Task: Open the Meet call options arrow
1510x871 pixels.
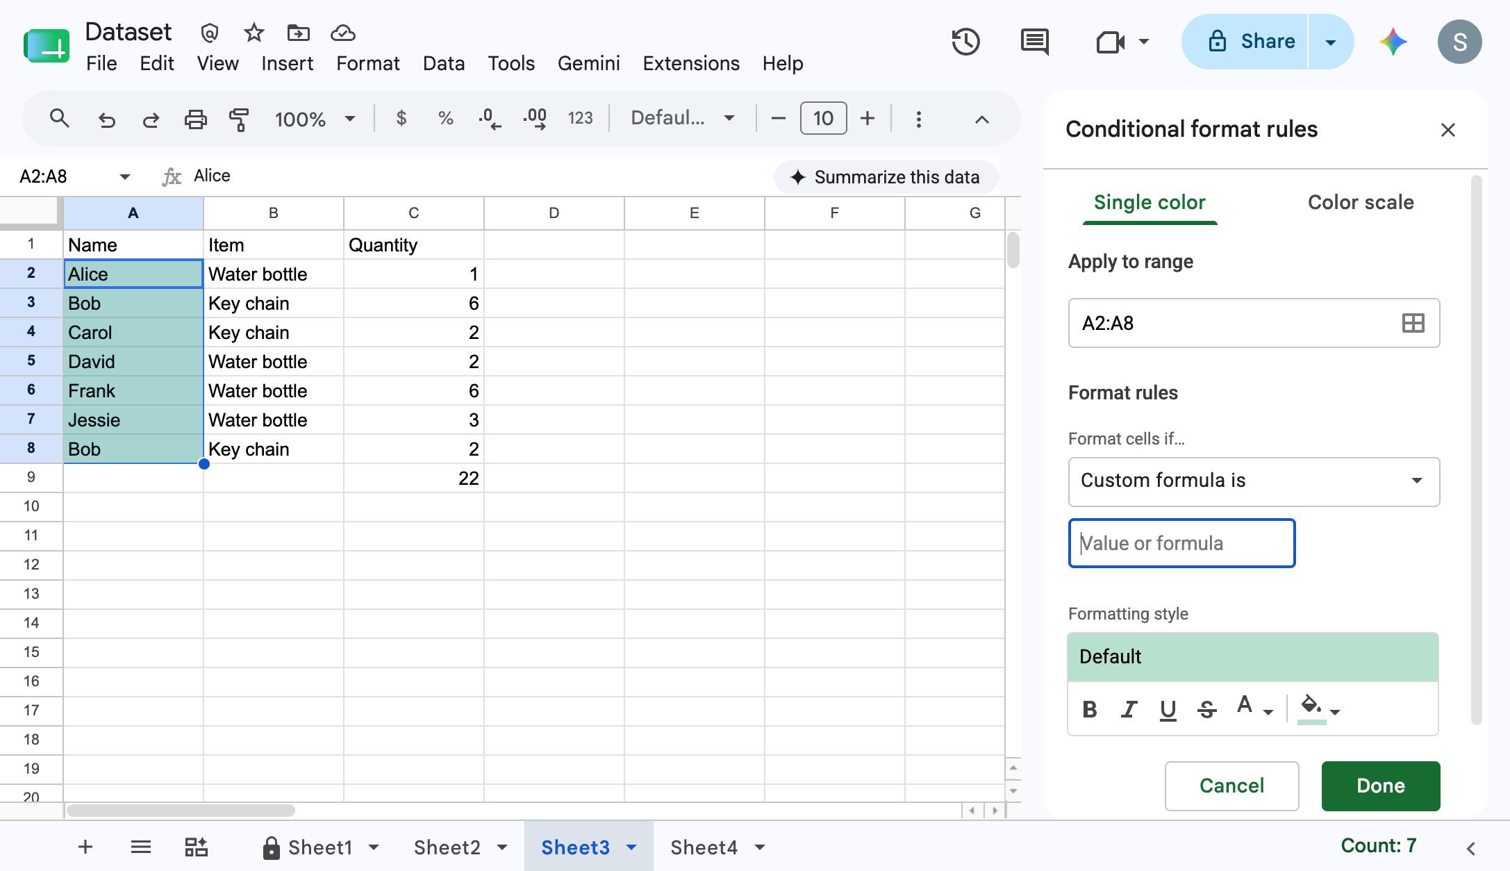Action: 1144,42
